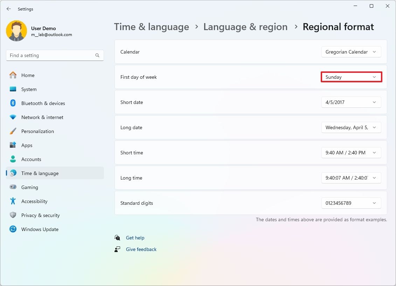Expand the First day of week selector
The width and height of the screenshot is (396, 286).
click(x=351, y=77)
